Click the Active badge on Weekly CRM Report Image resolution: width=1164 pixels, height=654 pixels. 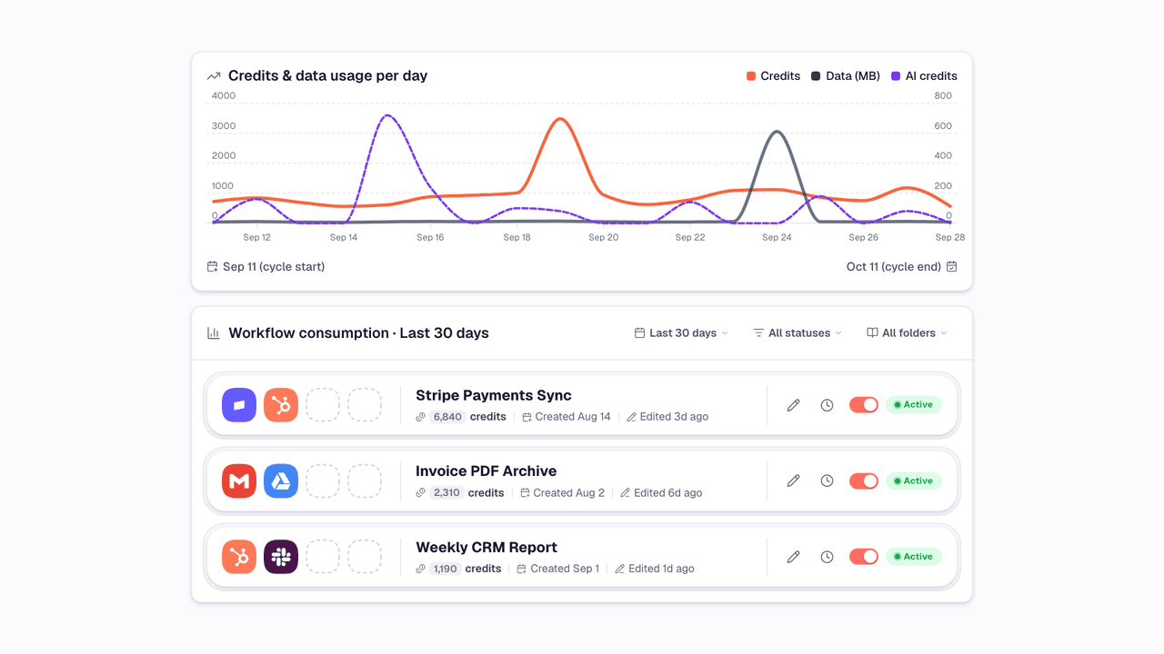point(914,557)
